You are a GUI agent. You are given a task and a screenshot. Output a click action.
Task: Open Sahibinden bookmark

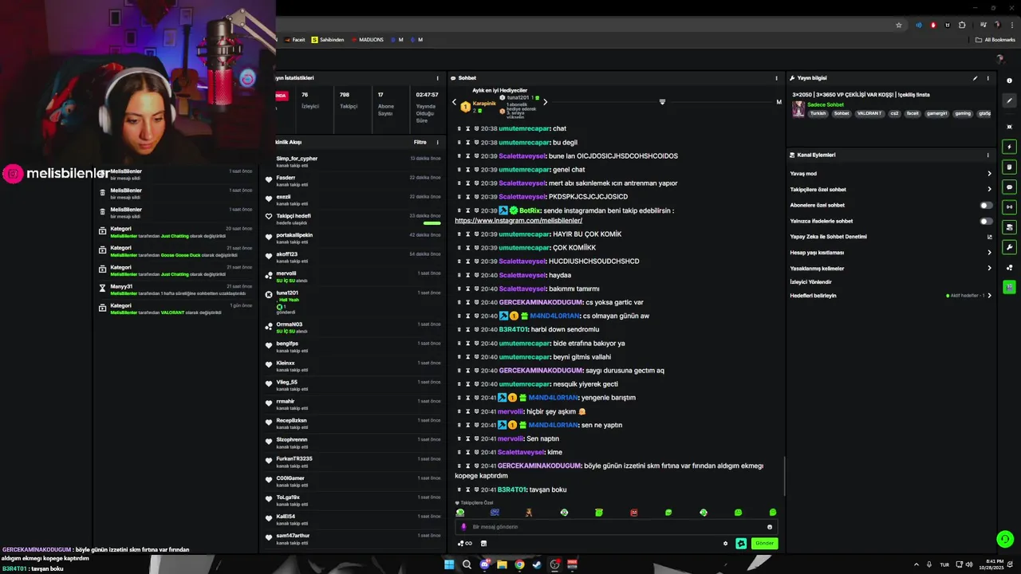point(328,40)
